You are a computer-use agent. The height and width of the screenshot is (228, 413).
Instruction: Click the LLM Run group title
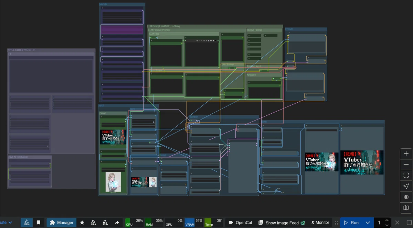click(x=154, y=34)
